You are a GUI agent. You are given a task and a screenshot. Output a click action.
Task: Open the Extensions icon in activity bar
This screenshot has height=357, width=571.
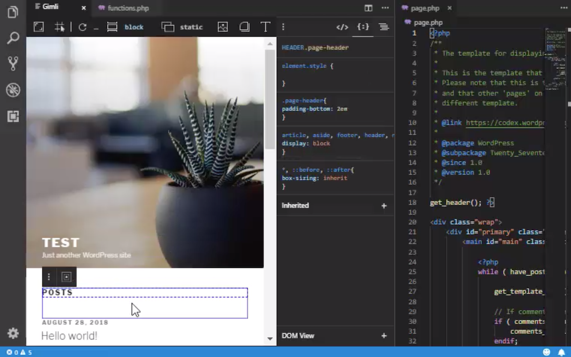click(13, 116)
